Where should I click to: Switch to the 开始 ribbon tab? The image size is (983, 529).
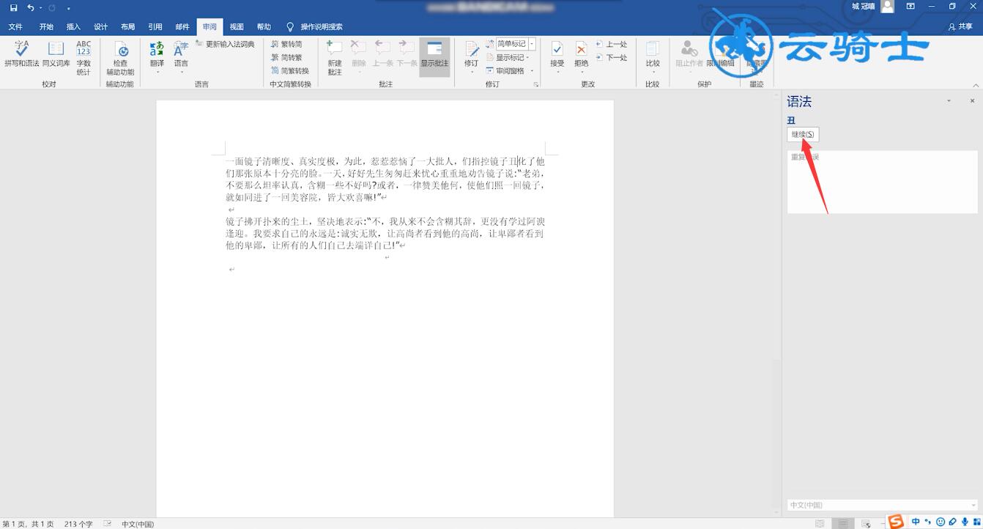47,27
